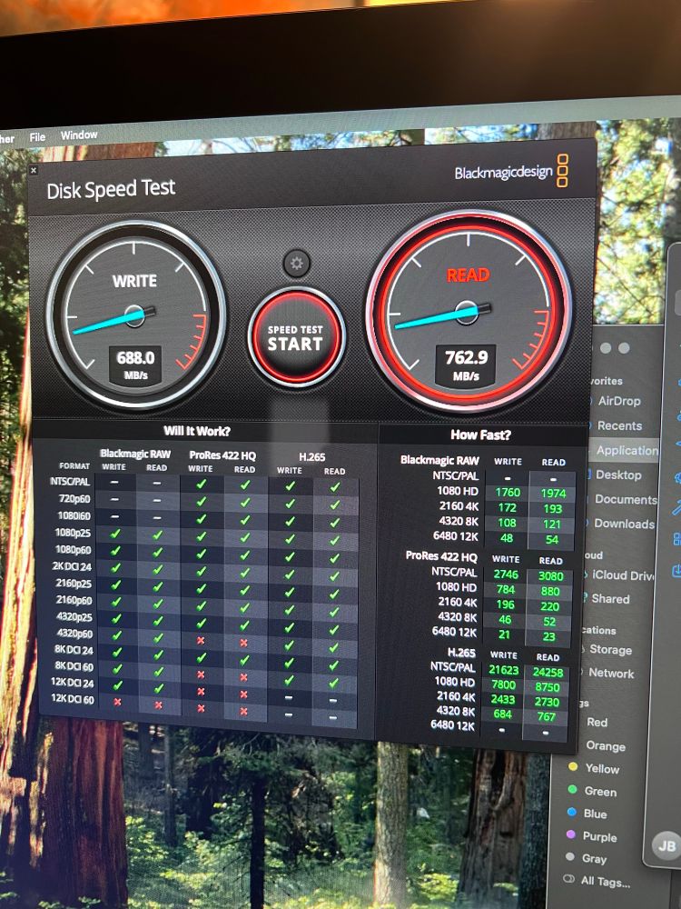
Task: Open iCloud Drive in Finder sidebar
Action: pyautogui.click(x=622, y=575)
